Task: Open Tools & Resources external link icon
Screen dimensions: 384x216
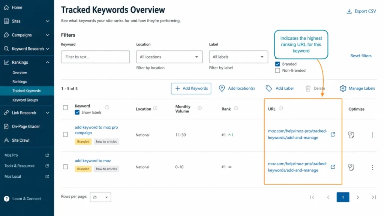Action: (47, 166)
